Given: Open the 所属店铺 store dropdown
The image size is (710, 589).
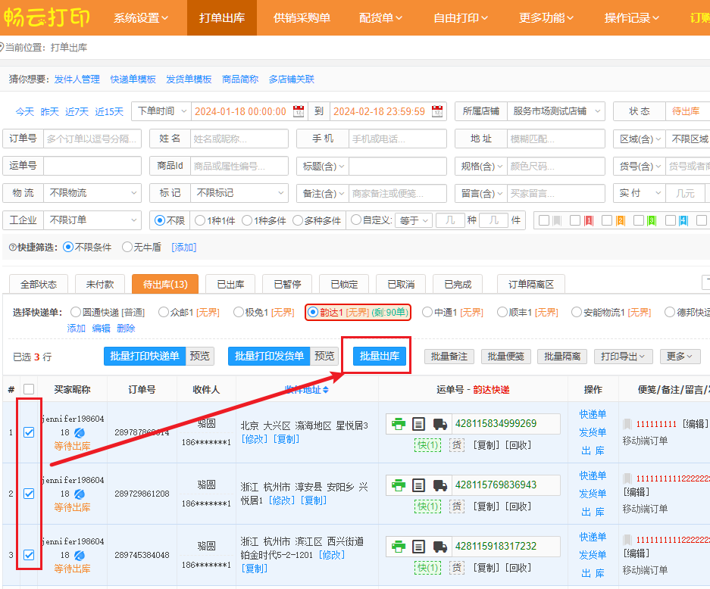Looking at the screenshot, I should coord(555,111).
